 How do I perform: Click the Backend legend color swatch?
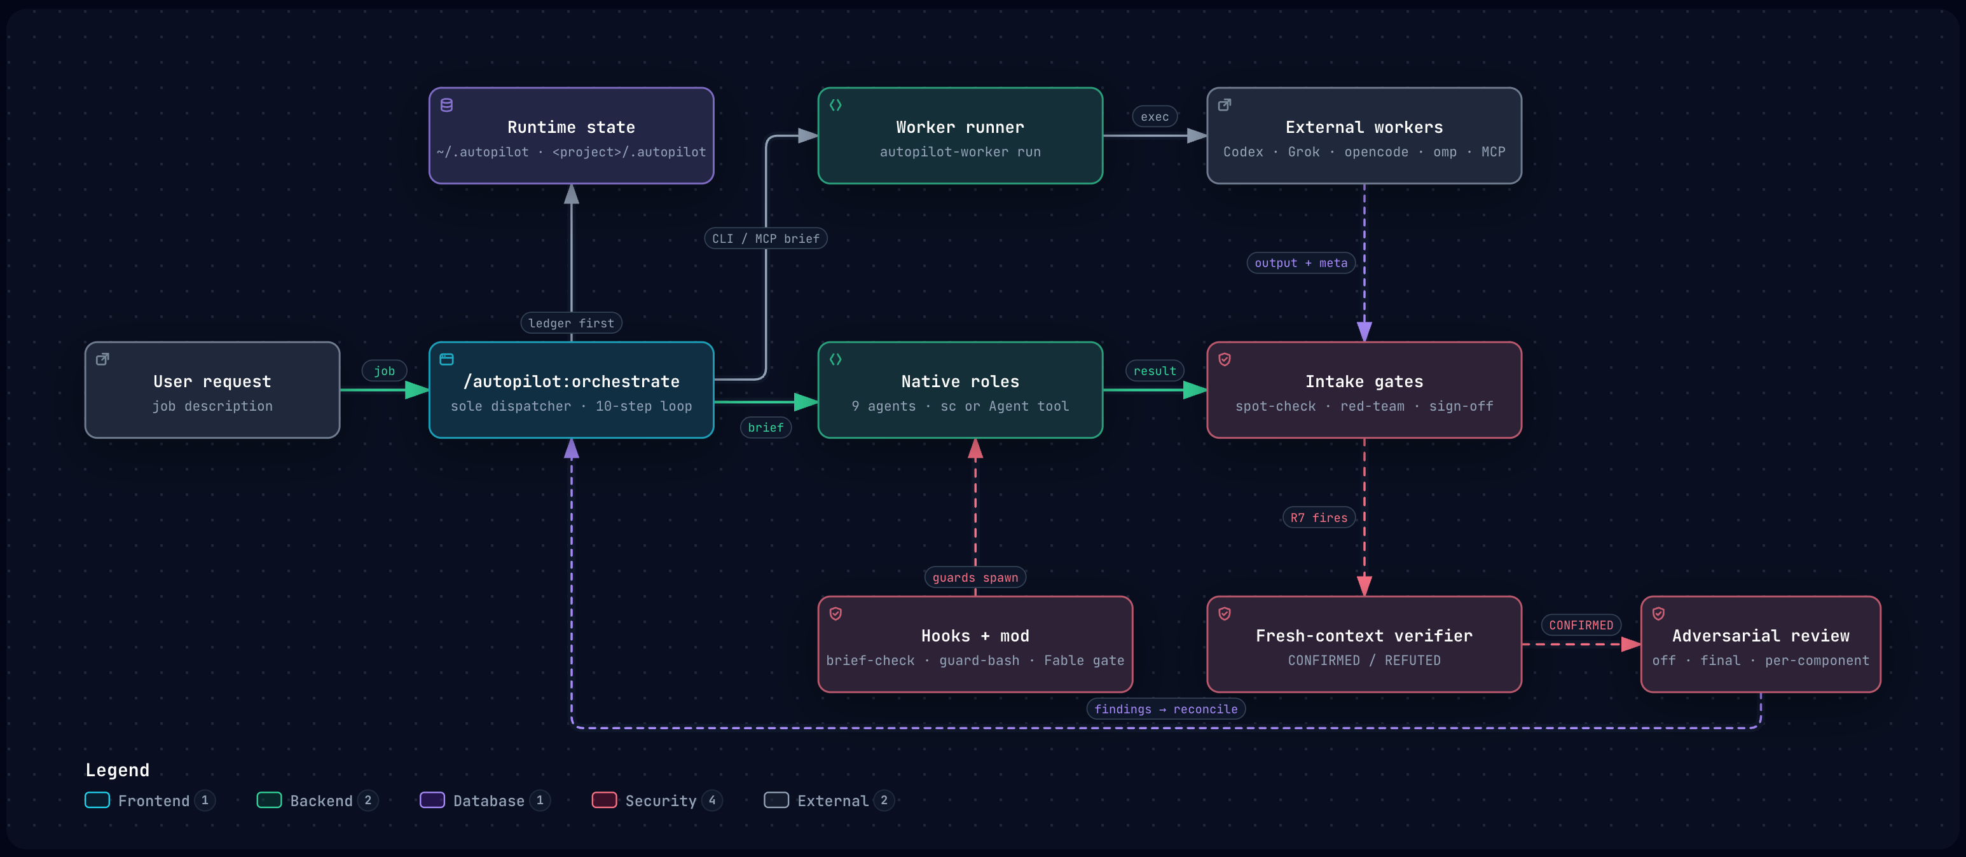(269, 800)
